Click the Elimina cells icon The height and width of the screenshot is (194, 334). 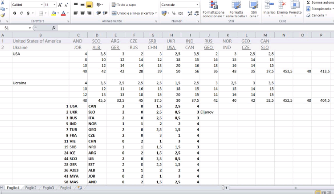(x=282, y=9)
